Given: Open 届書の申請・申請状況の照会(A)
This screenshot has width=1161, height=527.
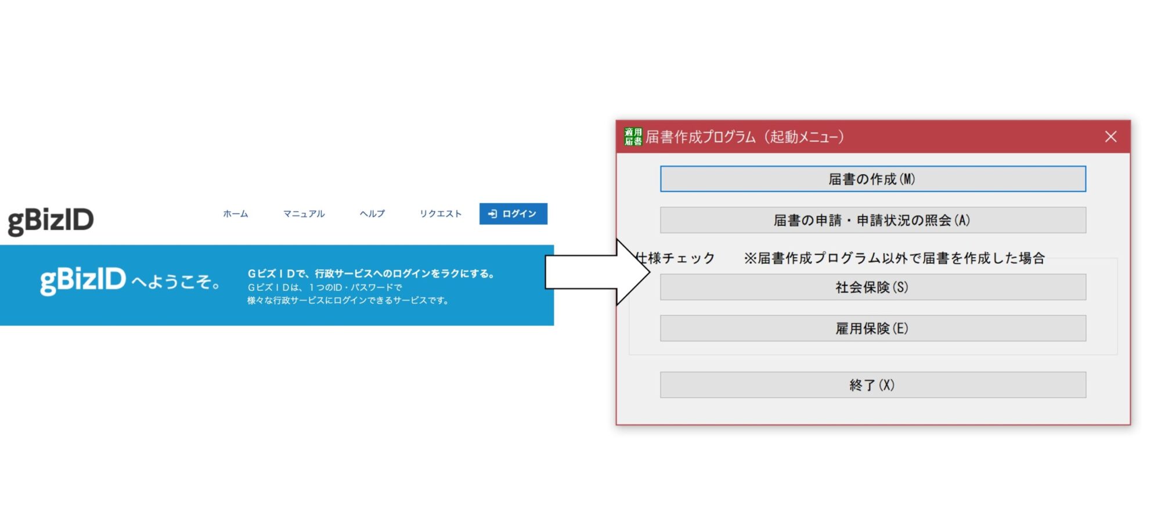Looking at the screenshot, I should point(872,220).
